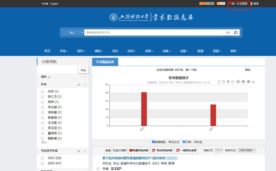This screenshot has width=276, height=171.
Task: Open the 成果 navigation menu
Action: click(x=150, y=51)
